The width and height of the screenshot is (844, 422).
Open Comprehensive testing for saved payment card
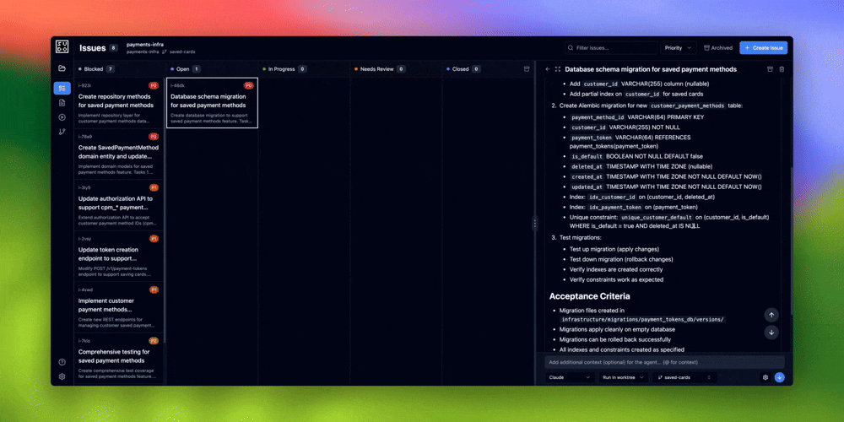[x=120, y=359]
